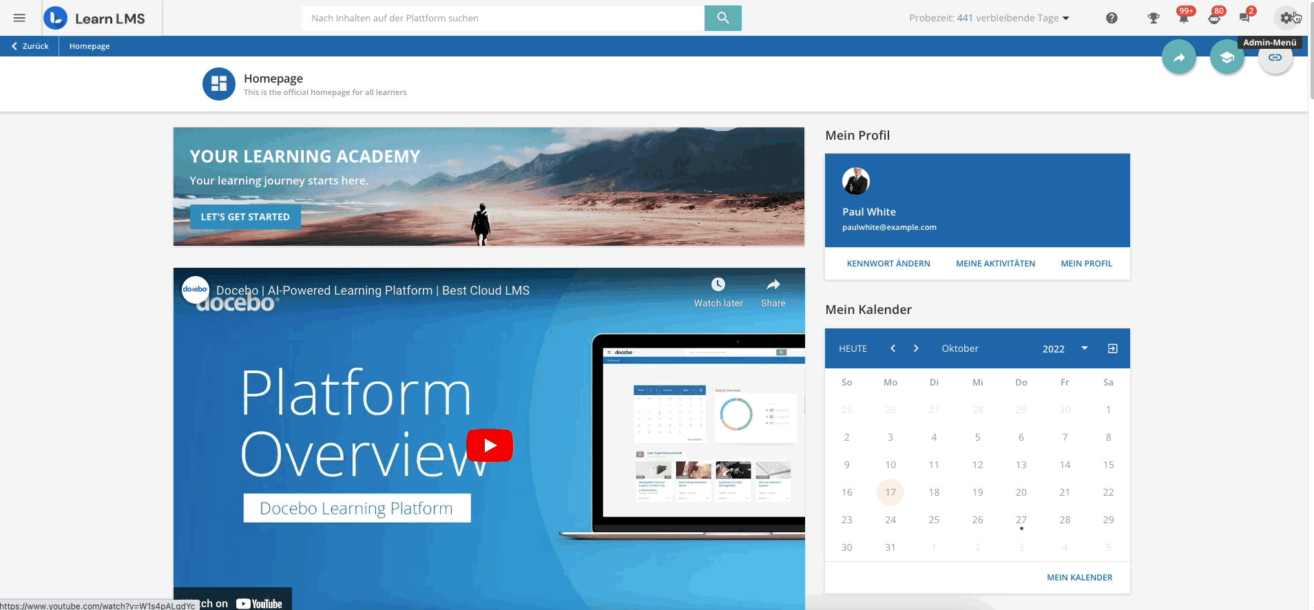Image resolution: width=1314 pixels, height=610 pixels.
Task: Select October 22 in calendar
Action: point(1108,492)
